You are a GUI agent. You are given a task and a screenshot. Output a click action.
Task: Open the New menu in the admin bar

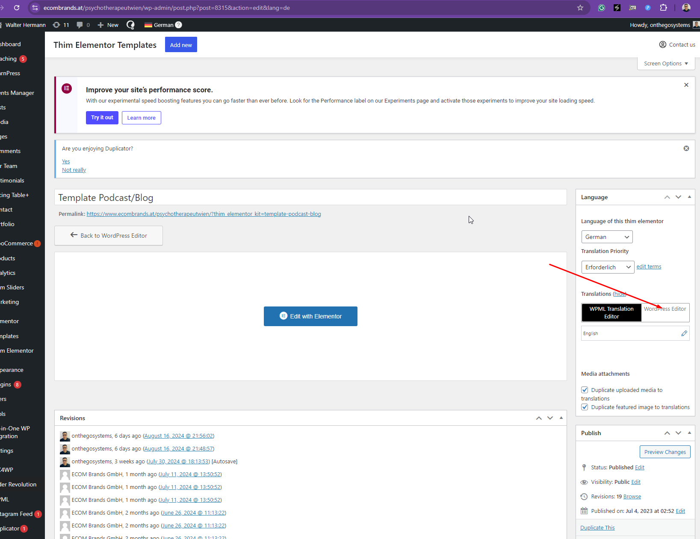point(108,25)
